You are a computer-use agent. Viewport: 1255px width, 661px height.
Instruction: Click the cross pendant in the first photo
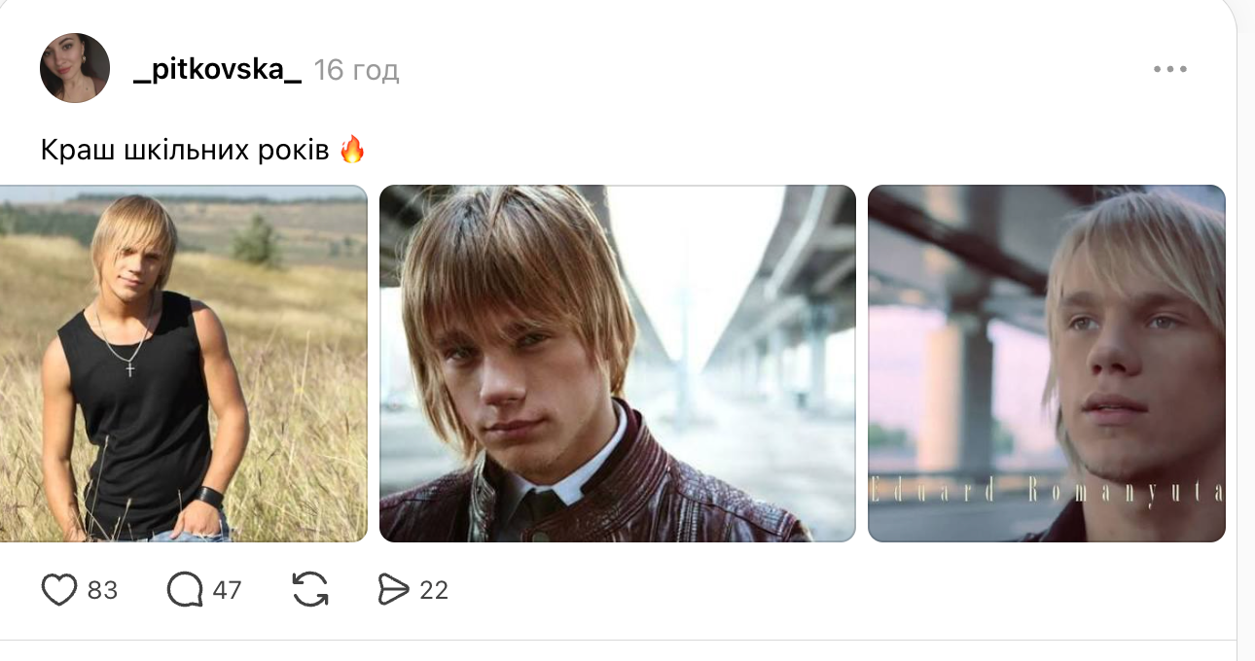(x=130, y=368)
